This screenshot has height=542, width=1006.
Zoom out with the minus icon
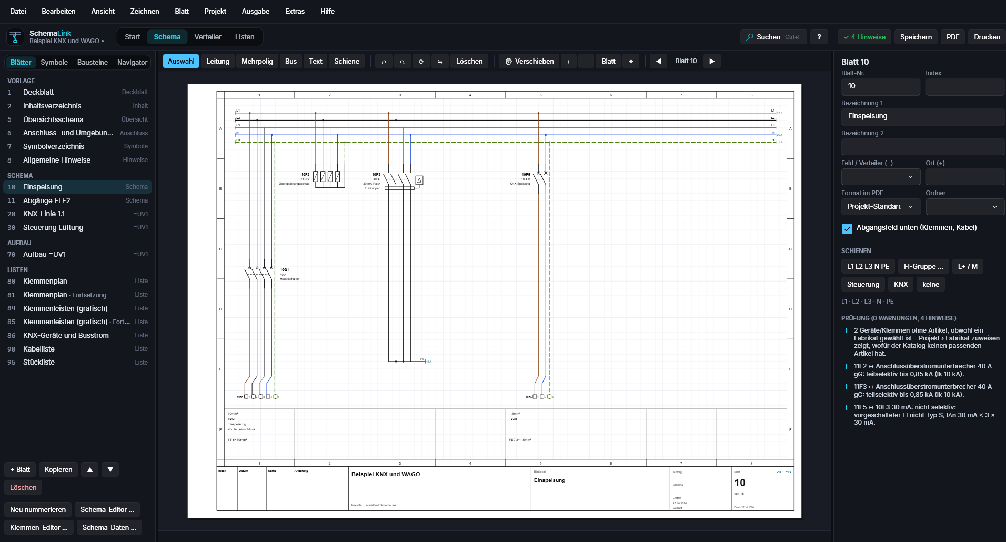pyautogui.click(x=586, y=62)
